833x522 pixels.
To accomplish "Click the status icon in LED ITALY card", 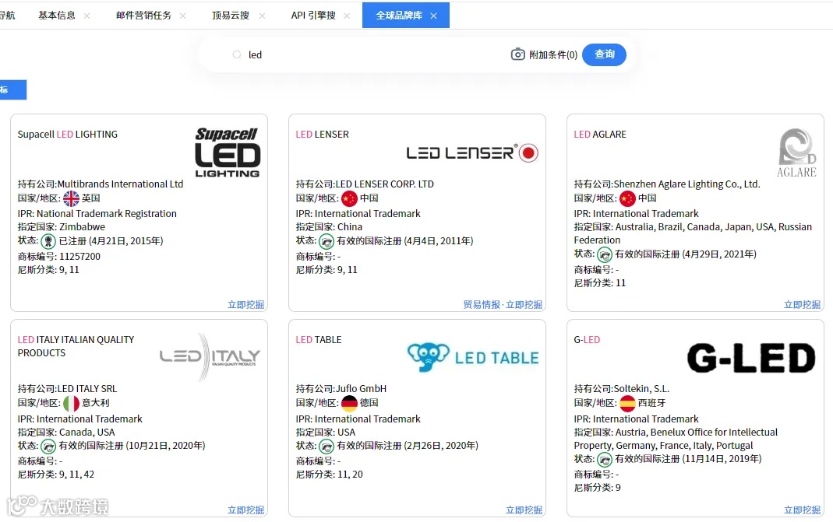I will [x=48, y=446].
